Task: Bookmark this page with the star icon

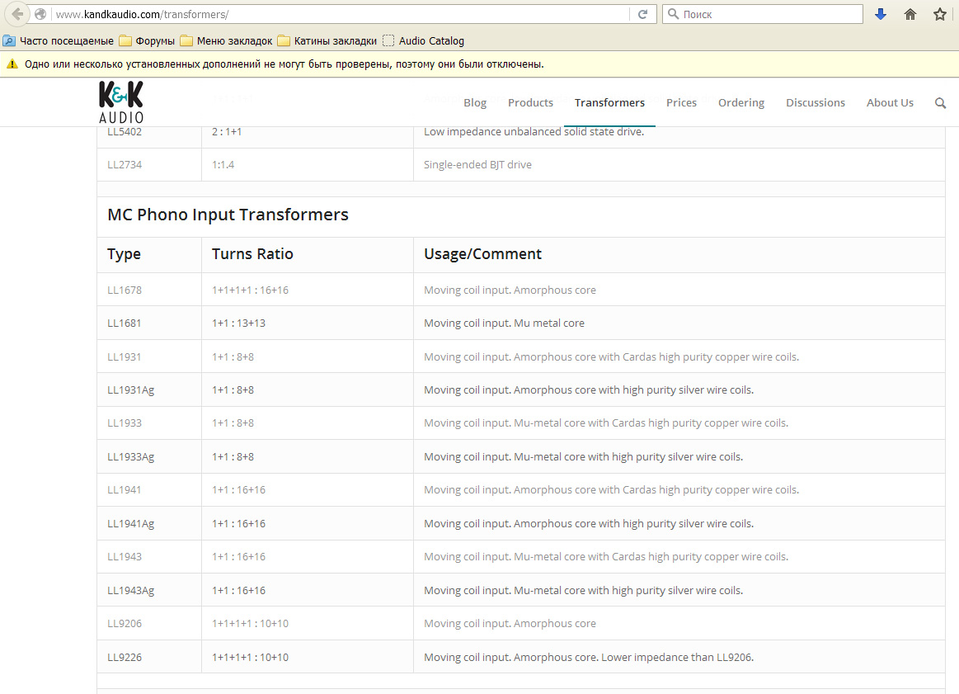Action: click(939, 14)
